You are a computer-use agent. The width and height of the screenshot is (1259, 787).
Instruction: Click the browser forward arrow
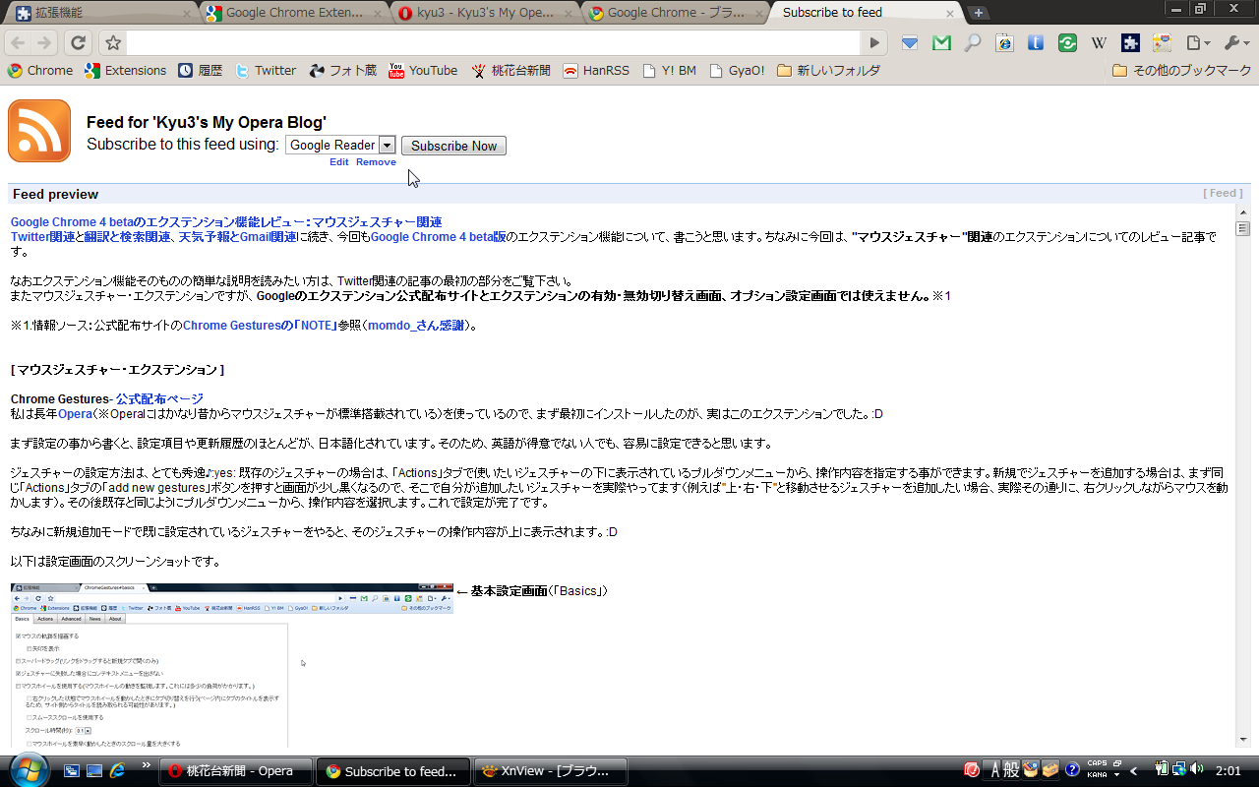coord(44,43)
